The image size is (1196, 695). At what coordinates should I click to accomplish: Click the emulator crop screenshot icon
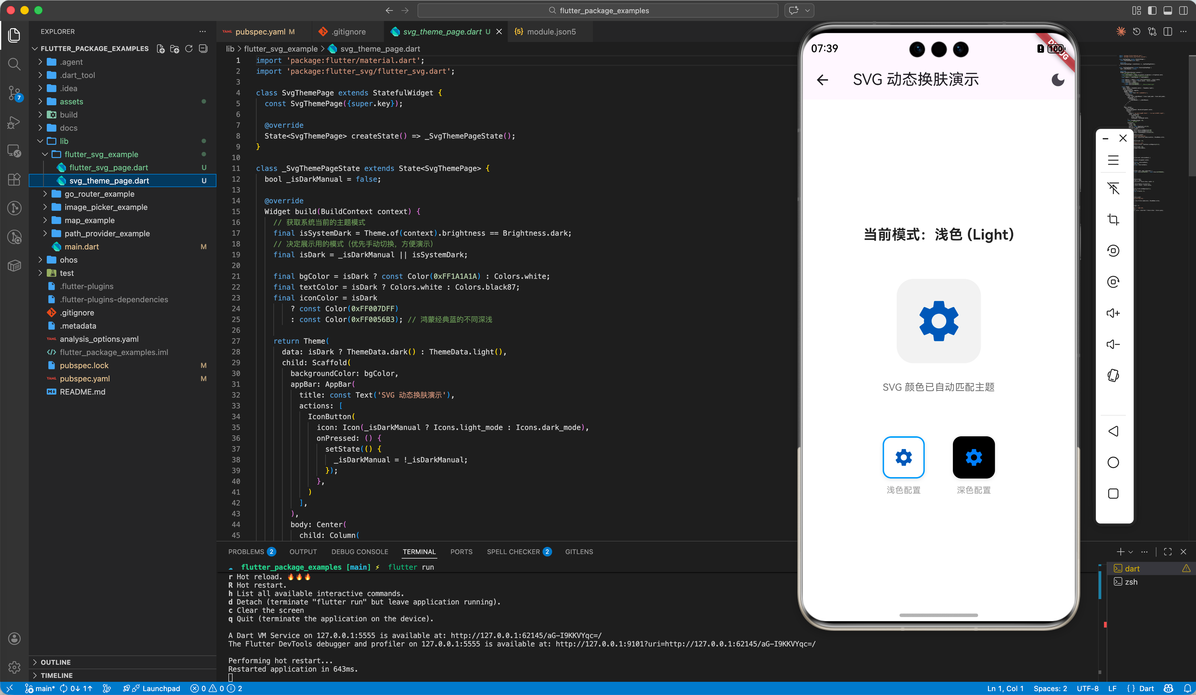pyautogui.click(x=1113, y=220)
